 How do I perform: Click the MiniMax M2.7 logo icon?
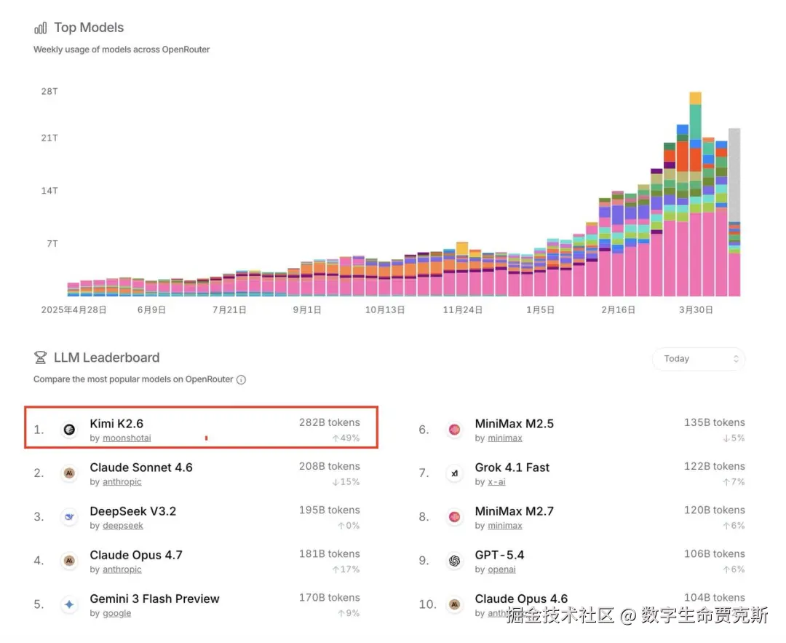click(x=454, y=517)
